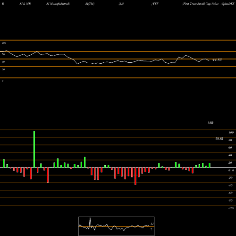
Task: Click the tallest green MR bar
Action: 34,149
